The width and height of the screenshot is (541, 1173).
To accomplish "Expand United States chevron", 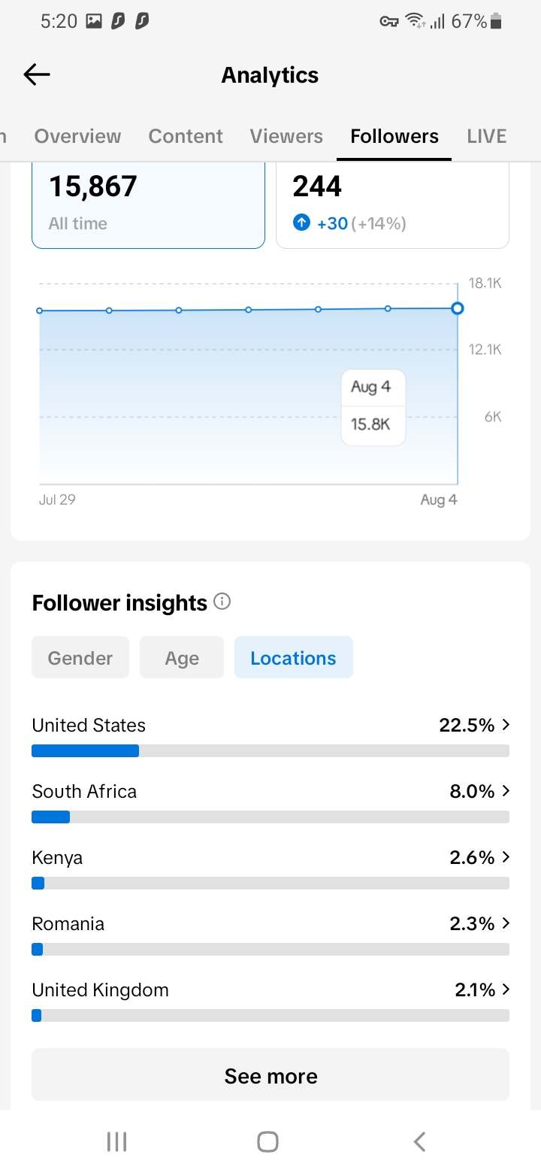I will coord(506,725).
